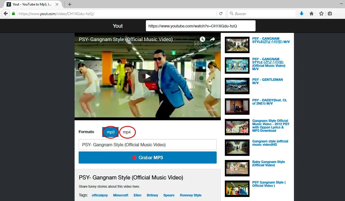Open the bookmarks list icon
The height and width of the screenshot is (201, 345).
(x=330, y=13)
